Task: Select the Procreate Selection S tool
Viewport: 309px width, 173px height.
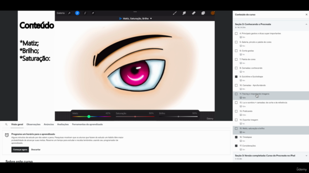Action: click(85, 13)
